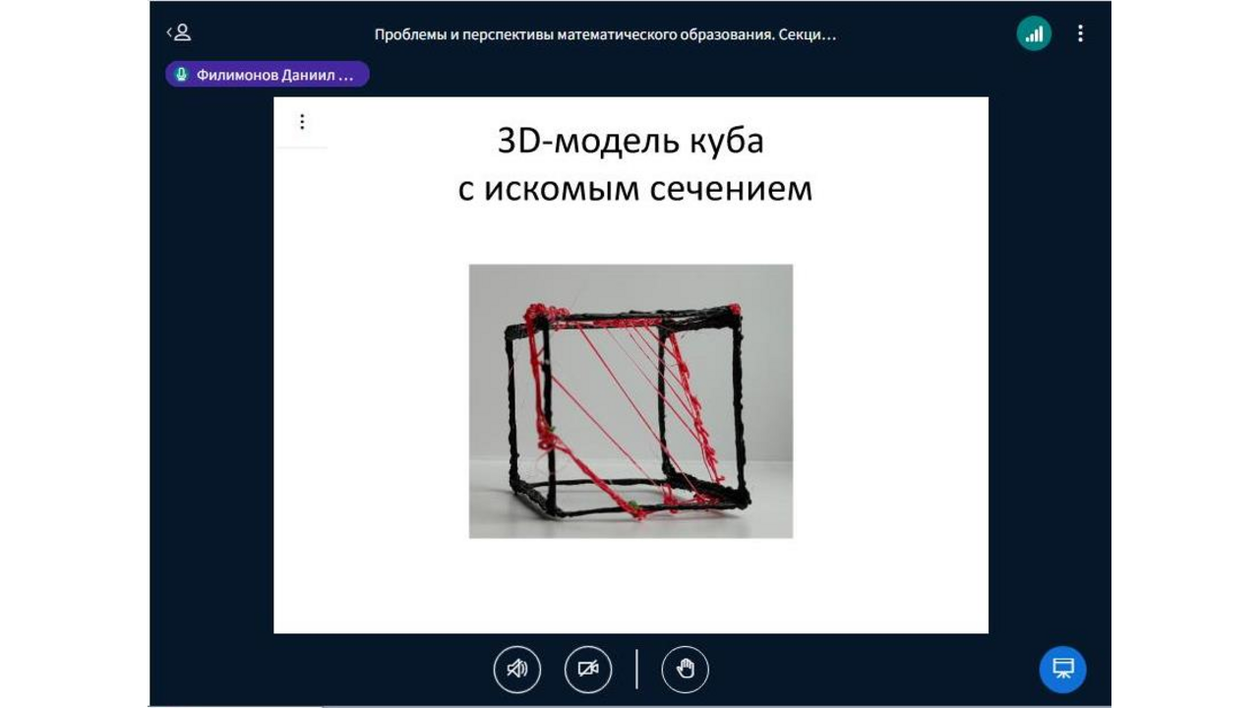Raise your hand button

pos(686,670)
